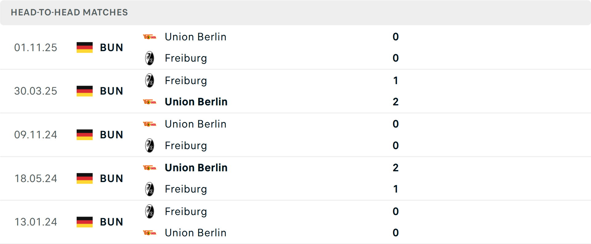Click the Union Berlin logo in the 30.03.25 match
This screenshot has width=591, height=244.
pos(150,102)
